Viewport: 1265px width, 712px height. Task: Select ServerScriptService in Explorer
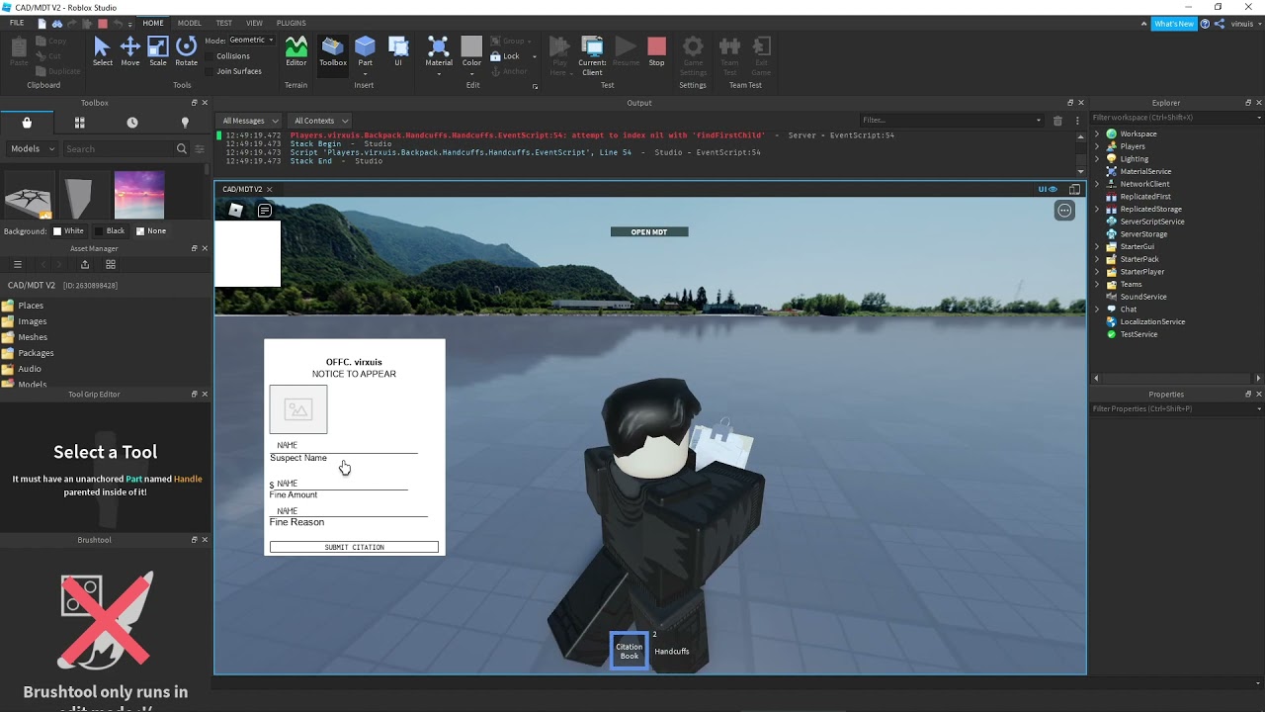(x=1151, y=222)
